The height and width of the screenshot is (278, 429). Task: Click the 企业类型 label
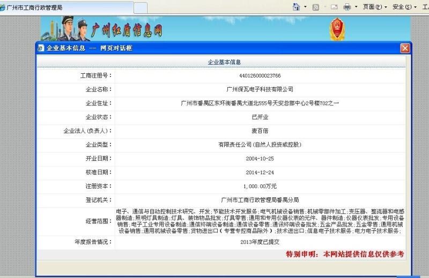pyautogui.click(x=99, y=145)
